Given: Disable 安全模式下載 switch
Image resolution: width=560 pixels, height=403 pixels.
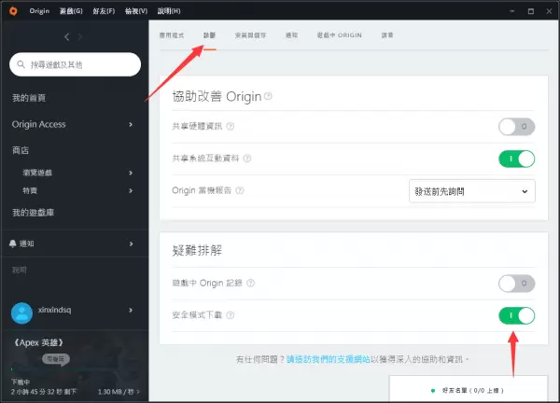Looking at the screenshot, I should click(x=516, y=315).
